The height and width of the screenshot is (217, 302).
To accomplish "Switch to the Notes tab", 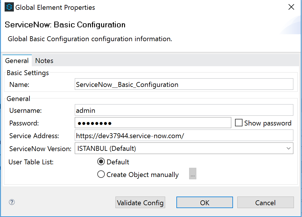I will pyautogui.click(x=44, y=61).
